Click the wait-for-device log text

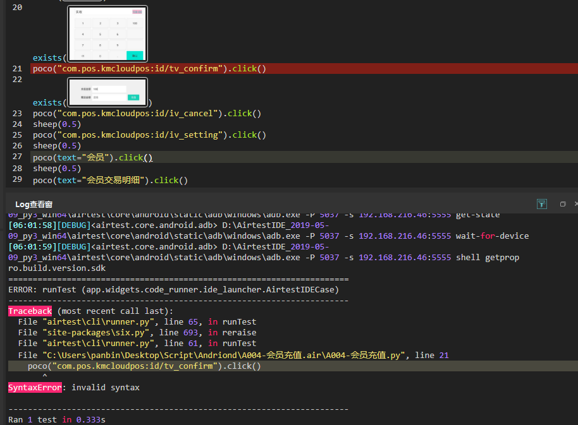[x=492, y=236]
